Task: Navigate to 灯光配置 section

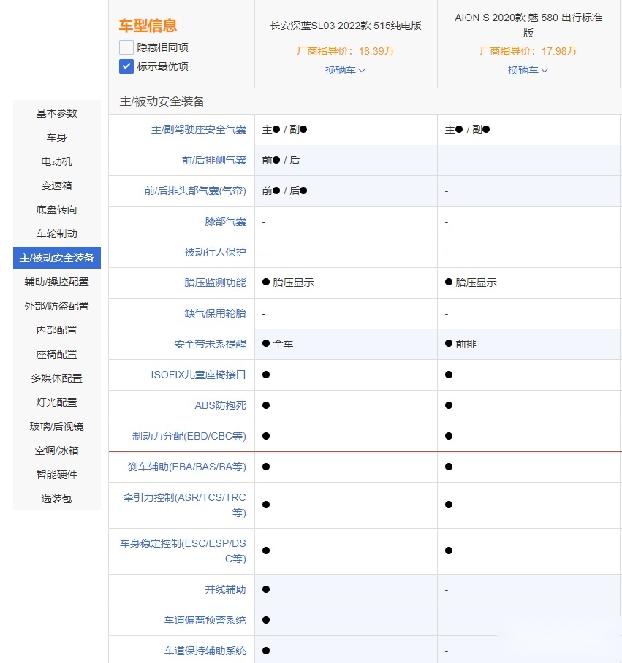Action: [x=57, y=402]
